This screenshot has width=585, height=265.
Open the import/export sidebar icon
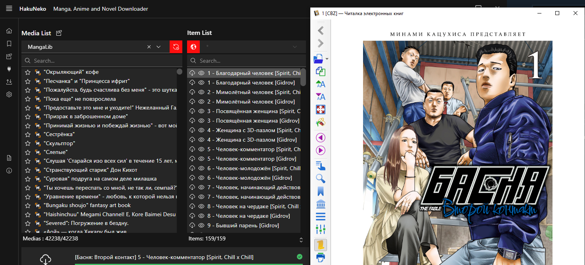point(9,82)
